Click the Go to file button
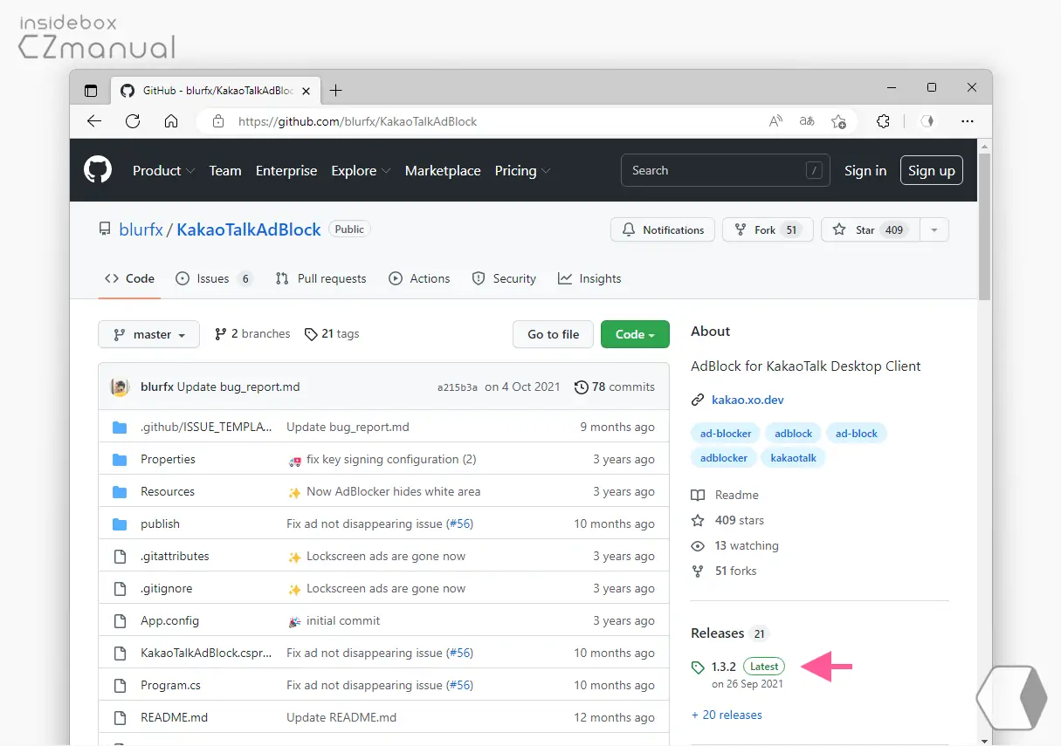Screen dimensions: 1061x746 click(x=553, y=334)
